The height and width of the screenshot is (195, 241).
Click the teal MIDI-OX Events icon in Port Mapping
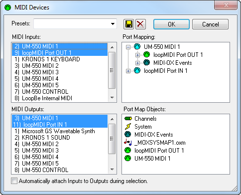pyautogui.click(x=146, y=63)
